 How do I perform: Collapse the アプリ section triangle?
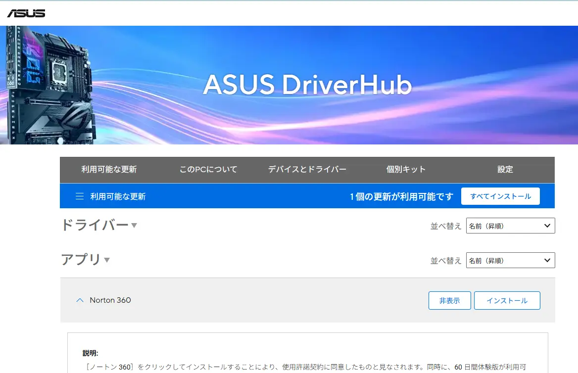click(x=107, y=260)
